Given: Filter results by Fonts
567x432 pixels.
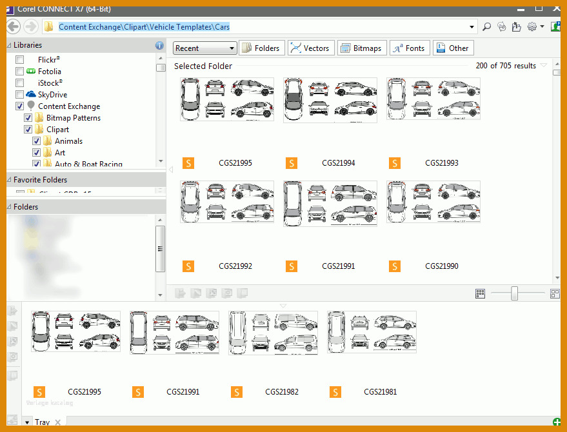Looking at the screenshot, I should (410, 48).
